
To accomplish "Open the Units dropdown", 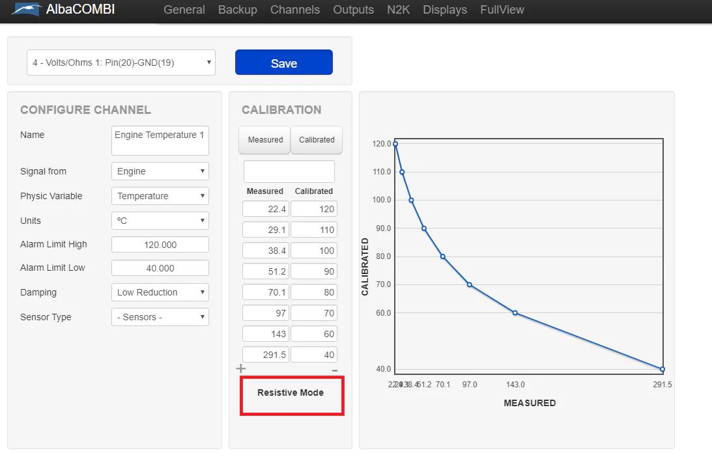I will pyautogui.click(x=160, y=221).
